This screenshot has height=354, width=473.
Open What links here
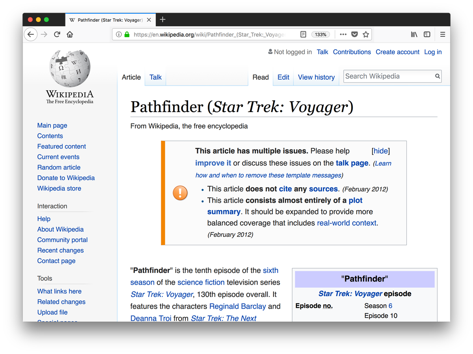click(x=59, y=291)
